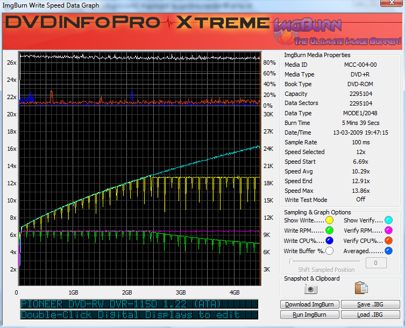This screenshot has height=328, width=405.
Task: Click the 80% label on the percentage axis
Action: (269, 62)
